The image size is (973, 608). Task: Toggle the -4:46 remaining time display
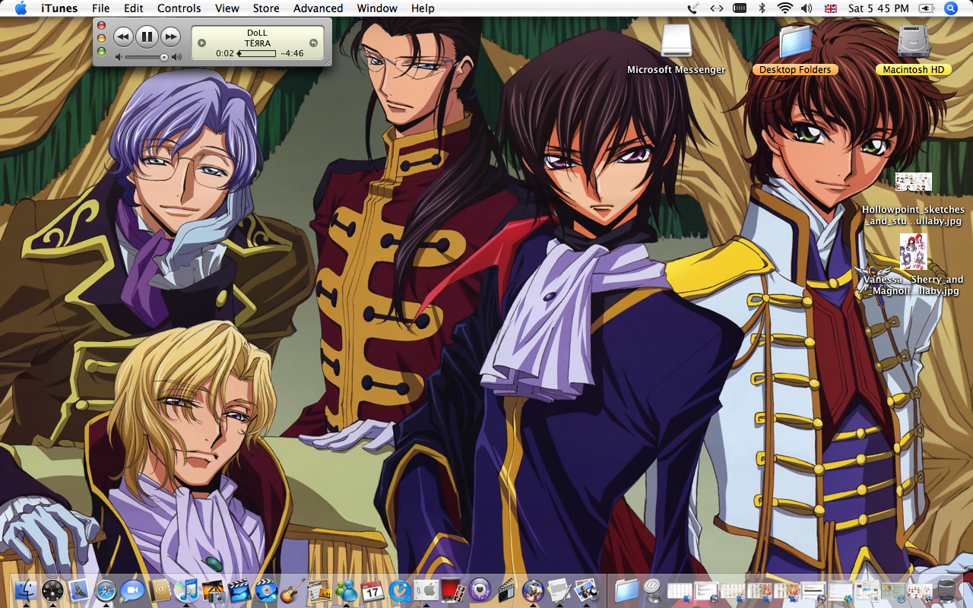coord(292,54)
